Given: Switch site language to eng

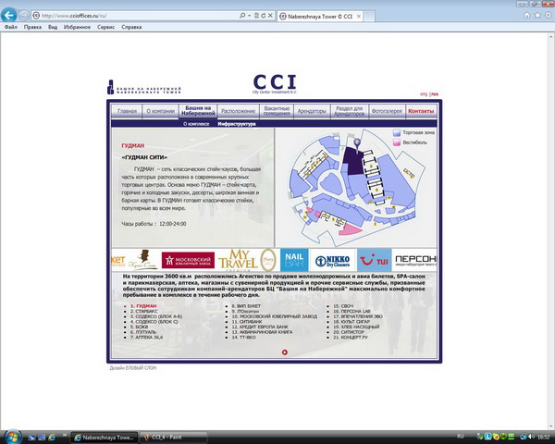Looking at the screenshot, I should (424, 94).
